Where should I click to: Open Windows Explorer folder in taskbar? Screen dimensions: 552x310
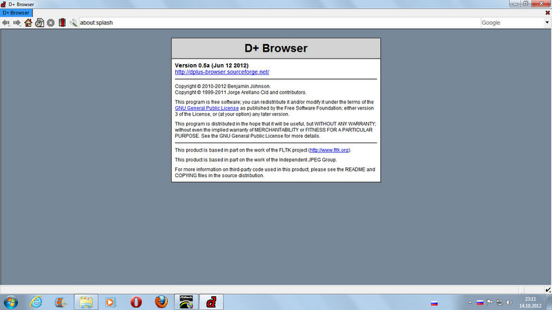click(86, 302)
